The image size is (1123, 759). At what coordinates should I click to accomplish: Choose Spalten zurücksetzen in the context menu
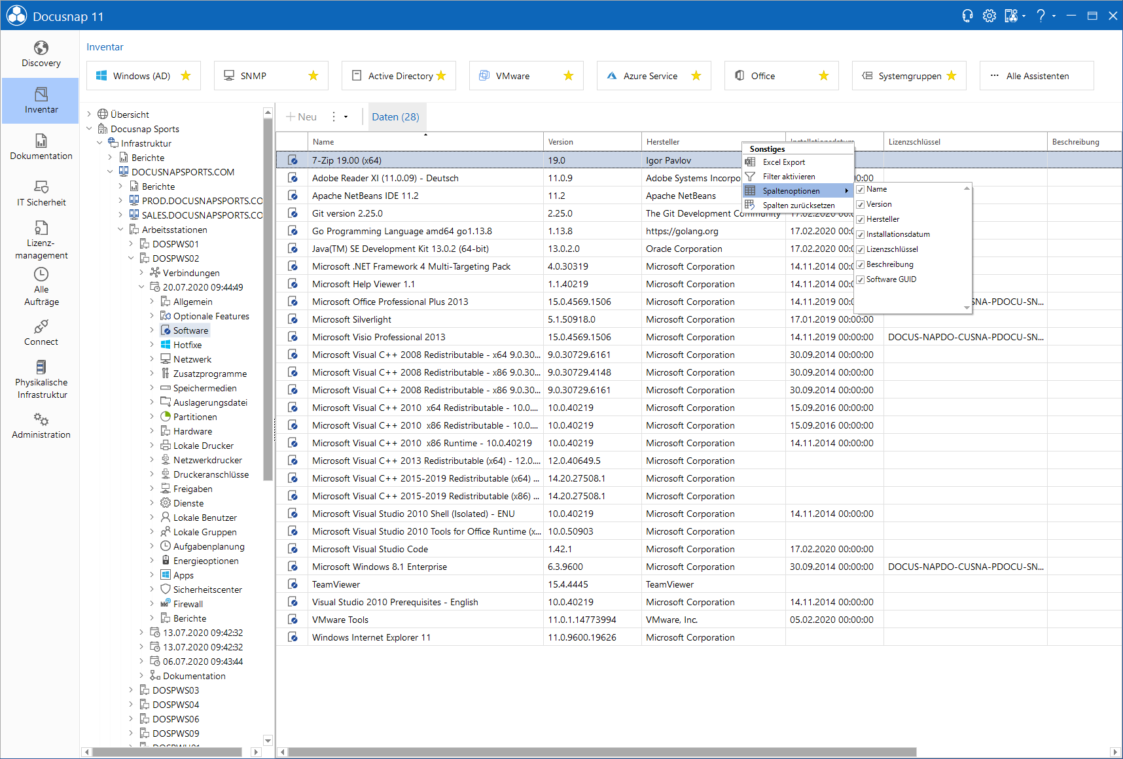tap(798, 205)
